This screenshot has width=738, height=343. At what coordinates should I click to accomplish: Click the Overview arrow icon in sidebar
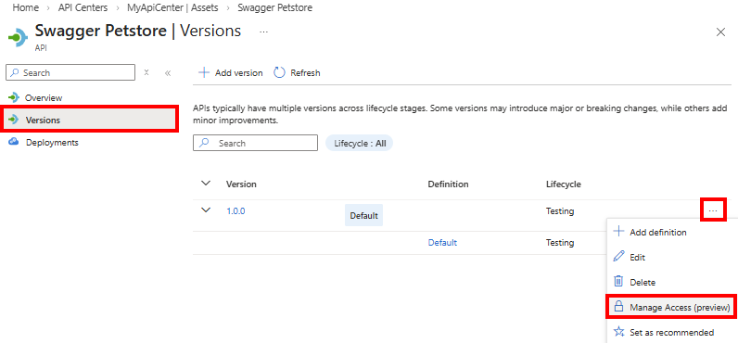[x=14, y=98]
